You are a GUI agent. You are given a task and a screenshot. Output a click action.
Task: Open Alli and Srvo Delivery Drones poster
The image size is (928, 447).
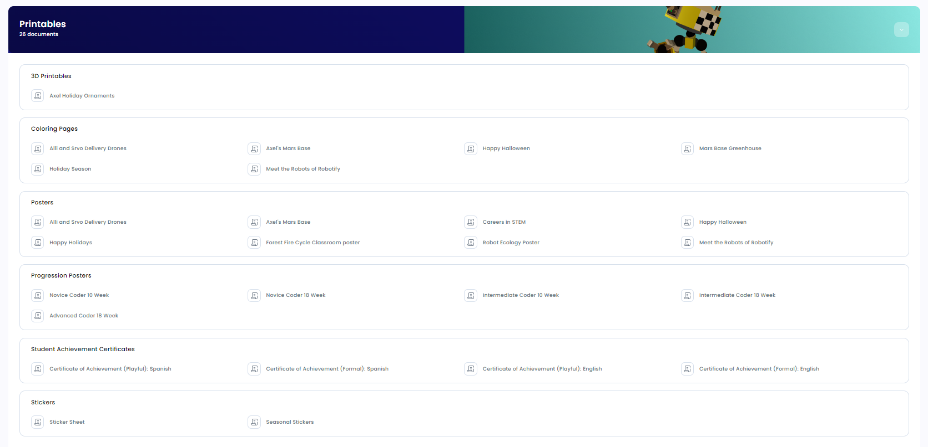pos(88,222)
